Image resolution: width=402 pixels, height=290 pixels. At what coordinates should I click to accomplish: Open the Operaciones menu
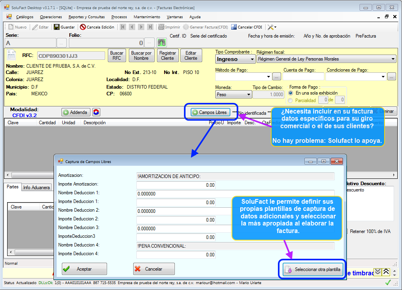click(x=51, y=17)
